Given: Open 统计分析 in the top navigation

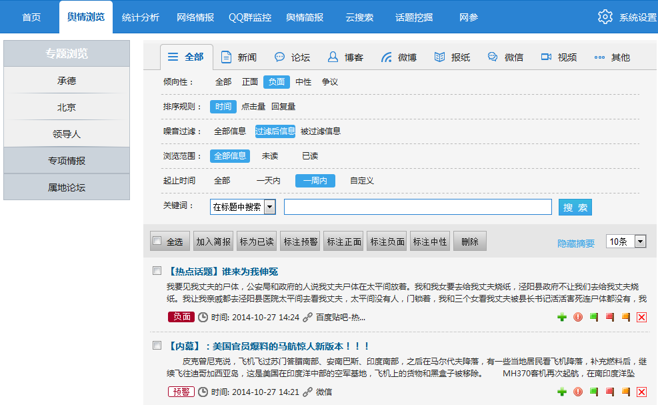Looking at the screenshot, I should [x=141, y=17].
